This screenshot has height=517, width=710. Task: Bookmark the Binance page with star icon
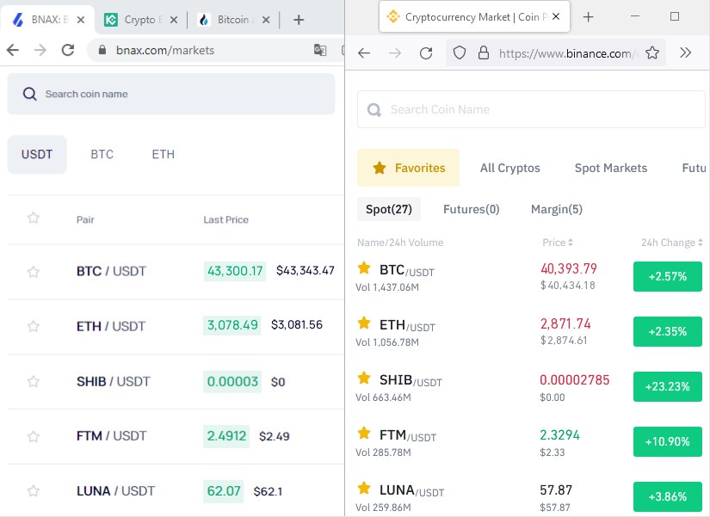point(652,53)
